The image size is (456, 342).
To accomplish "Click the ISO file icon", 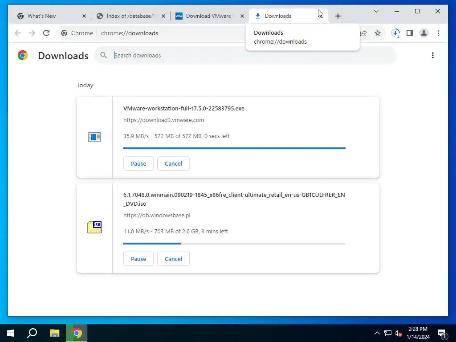I will coord(94,227).
